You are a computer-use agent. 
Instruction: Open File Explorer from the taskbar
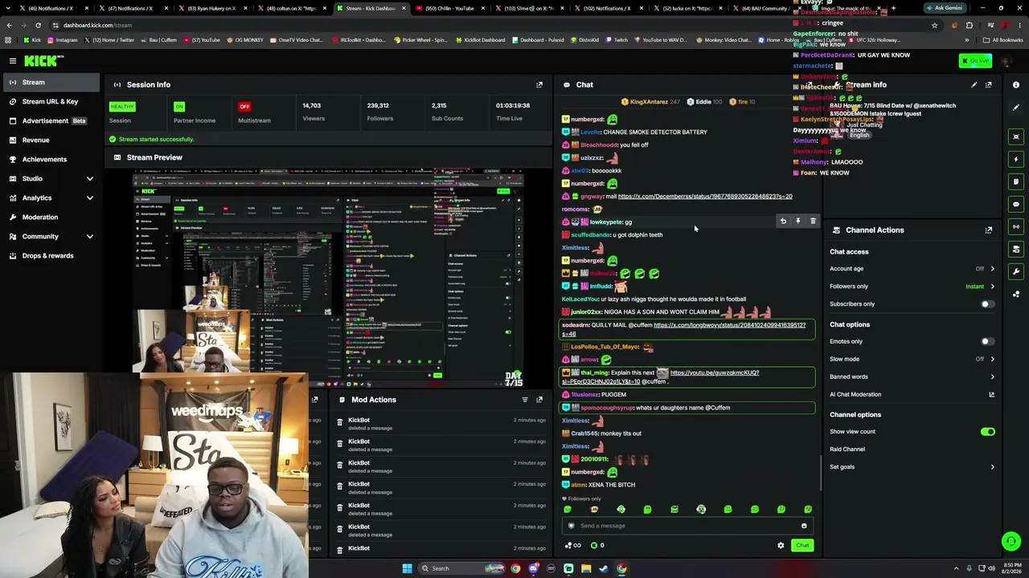coord(586,568)
